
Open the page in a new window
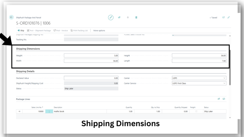pos(223,17)
